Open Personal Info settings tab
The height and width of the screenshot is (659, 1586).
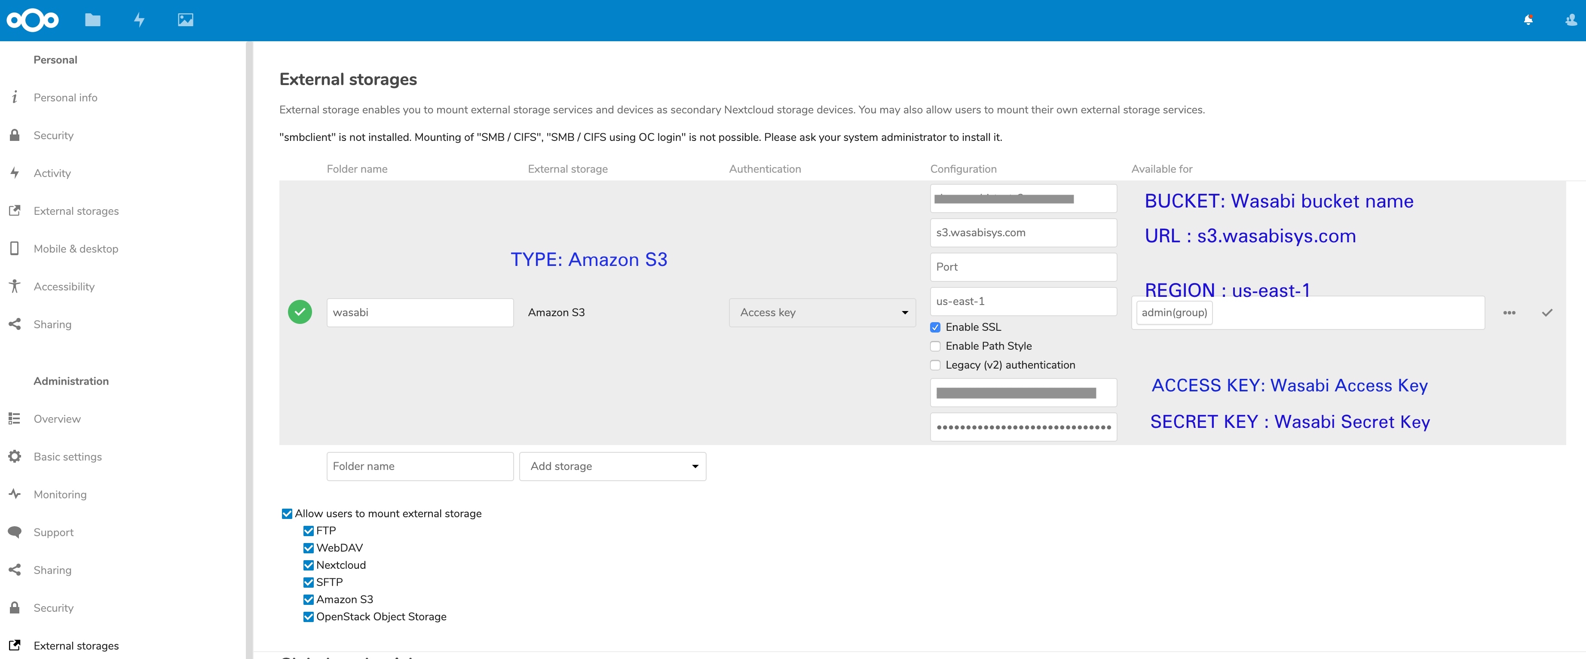click(65, 97)
